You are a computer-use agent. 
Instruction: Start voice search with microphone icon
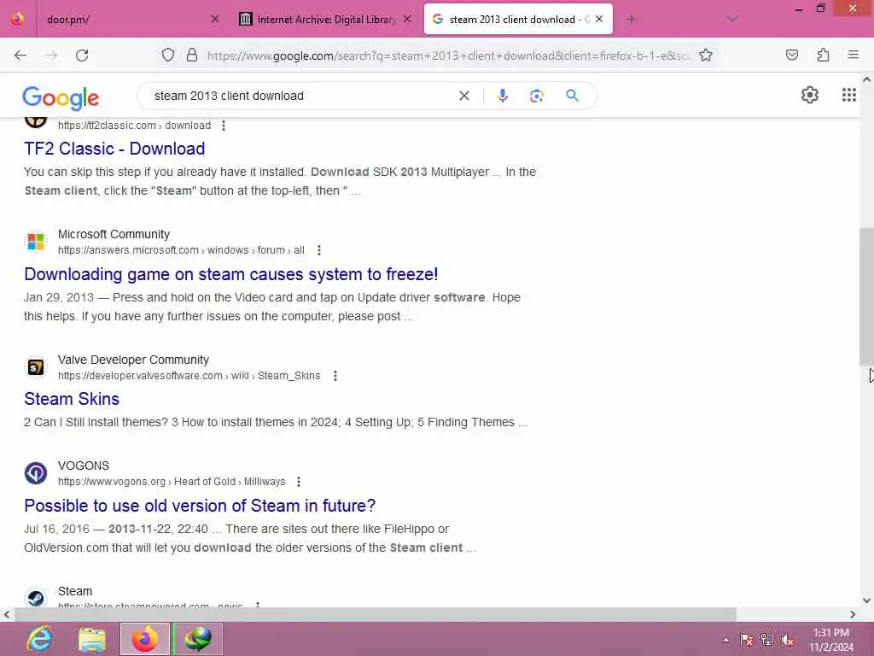point(502,96)
